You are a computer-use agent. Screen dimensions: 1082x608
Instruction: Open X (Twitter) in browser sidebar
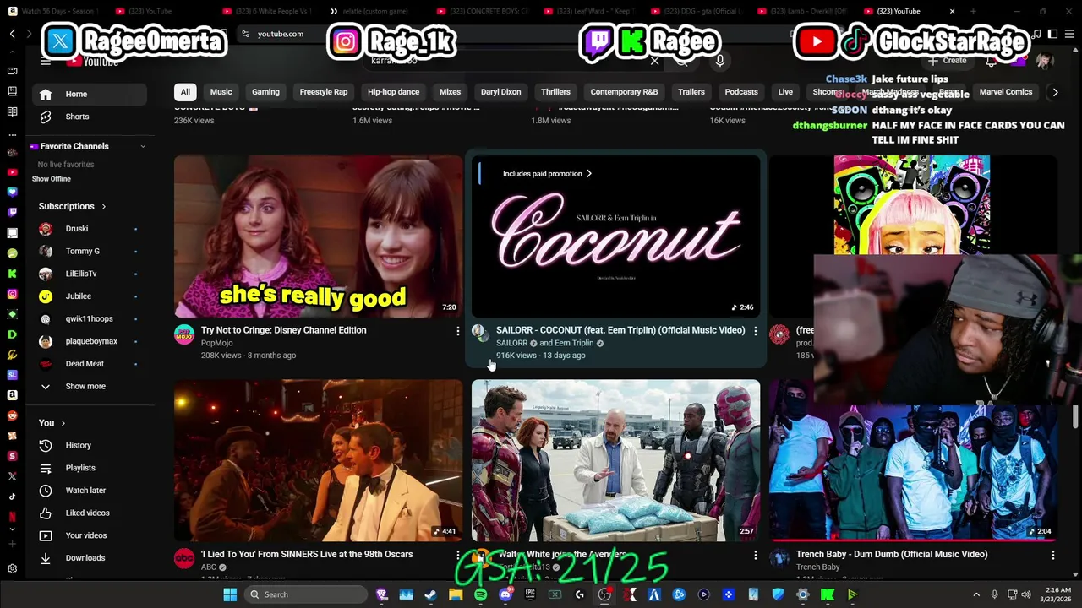(x=12, y=476)
